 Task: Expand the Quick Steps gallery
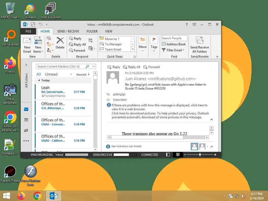pyautogui.click(x=133, y=49)
